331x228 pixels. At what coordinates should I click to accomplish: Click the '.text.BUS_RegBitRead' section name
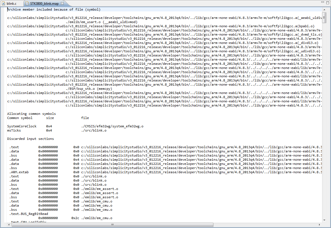[29, 214]
